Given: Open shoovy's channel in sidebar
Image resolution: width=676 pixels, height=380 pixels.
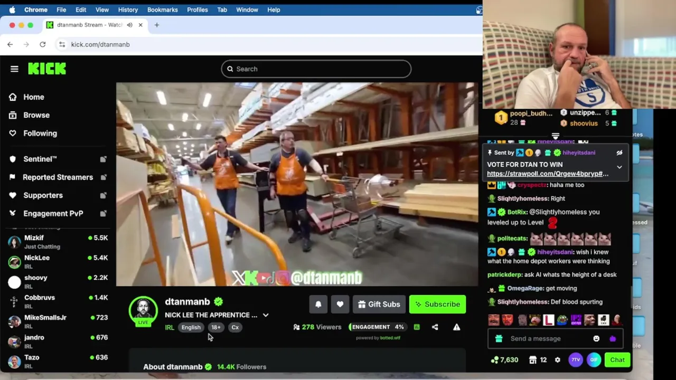Looking at the screenshot, I should (x=58, y=282).
